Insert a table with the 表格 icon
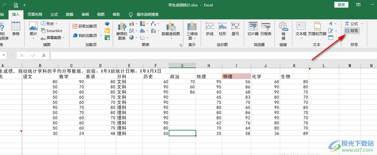This screenshot has width=377, height=155. click(x=16, y=29)
